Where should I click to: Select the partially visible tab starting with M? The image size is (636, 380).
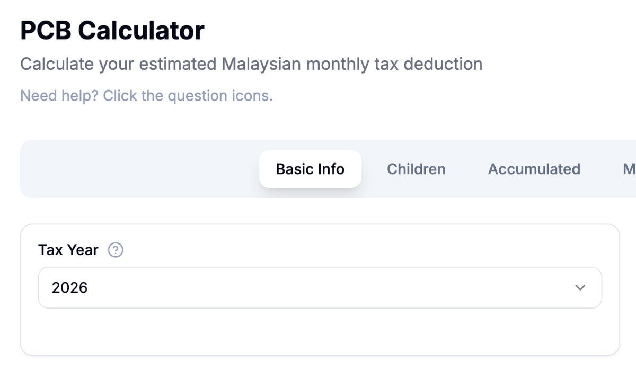pyautogui.click(x=629, y=169)
